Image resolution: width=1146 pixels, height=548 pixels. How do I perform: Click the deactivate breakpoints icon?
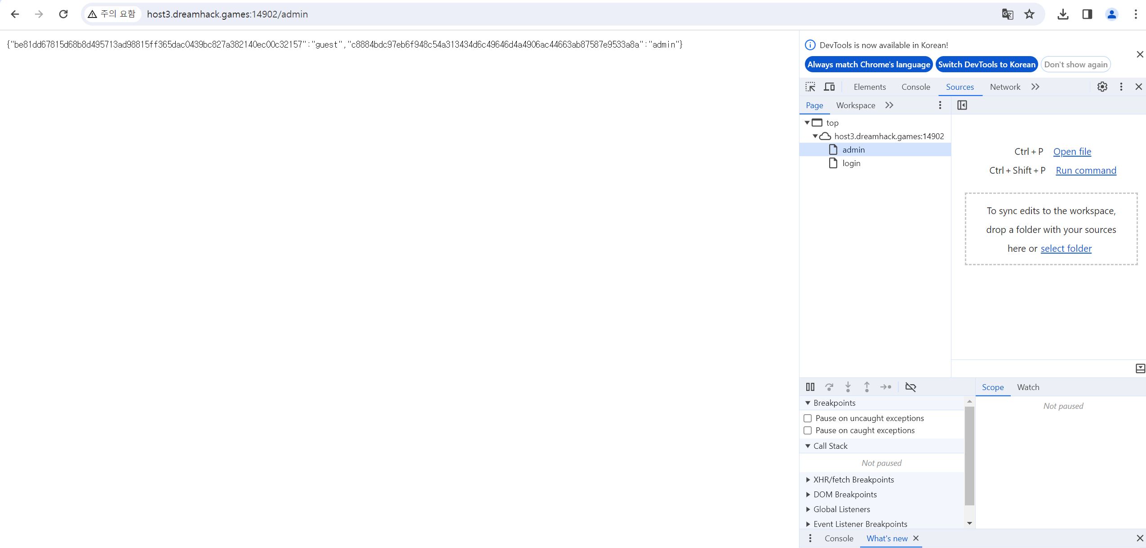pyautogui.click(x=911, y=387)
